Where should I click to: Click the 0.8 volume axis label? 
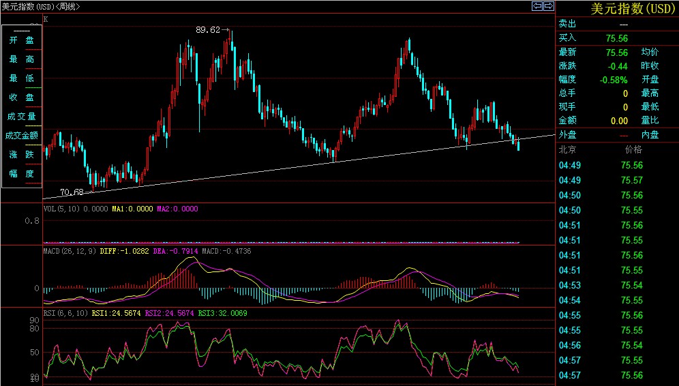click(x=31, y=221)
